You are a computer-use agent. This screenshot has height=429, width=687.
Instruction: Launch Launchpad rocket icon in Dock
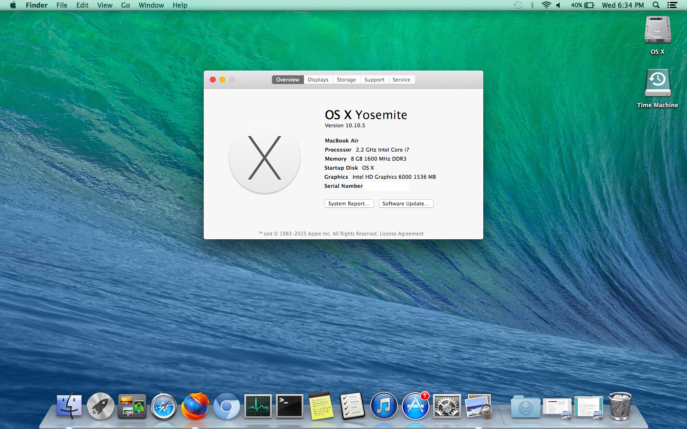pyautogui.click(x=101, y=406)
